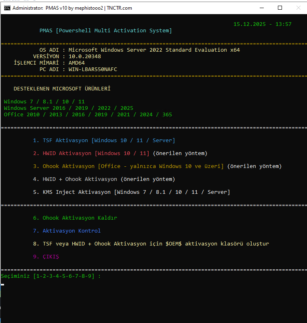Click the cmd icon in title bar

click(x=6, y=8)
